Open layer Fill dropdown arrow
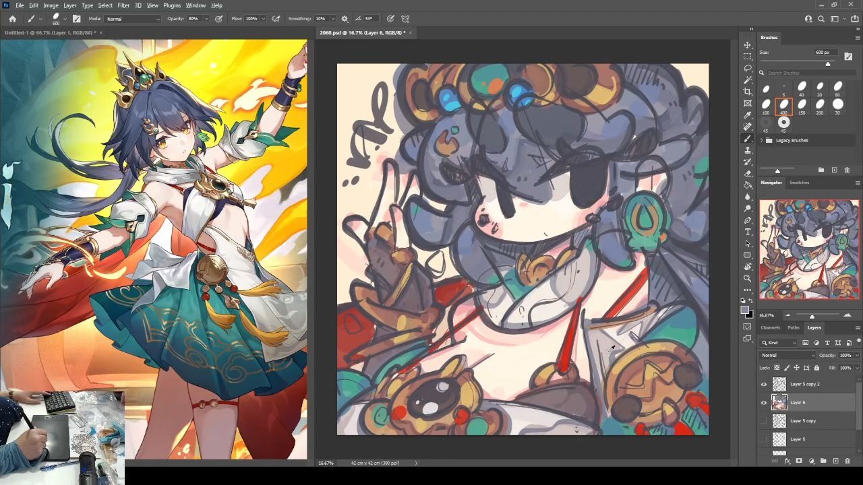863x485 pixels. coord(856,368)
